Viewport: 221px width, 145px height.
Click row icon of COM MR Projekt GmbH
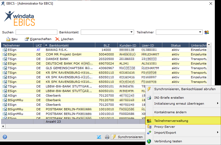pyautogui.click(x=5, y=54)
